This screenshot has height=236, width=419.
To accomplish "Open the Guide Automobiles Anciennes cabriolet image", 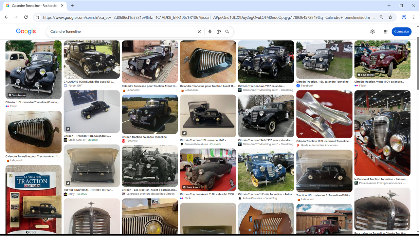I will click(x=324, y=114).
